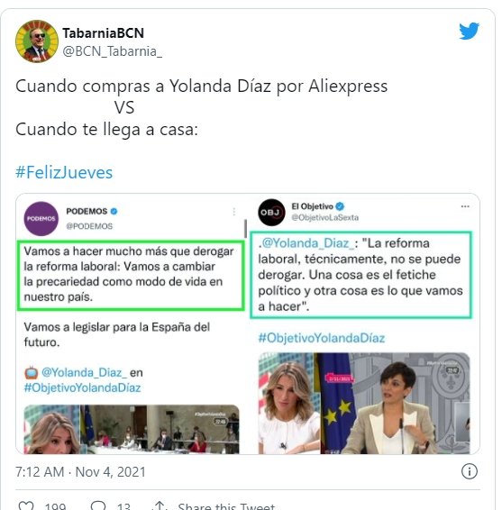This screenshot has height=510, width=502.
Task: Open TabarniaBCN profile avatar
Action: (x=37, y=41)
